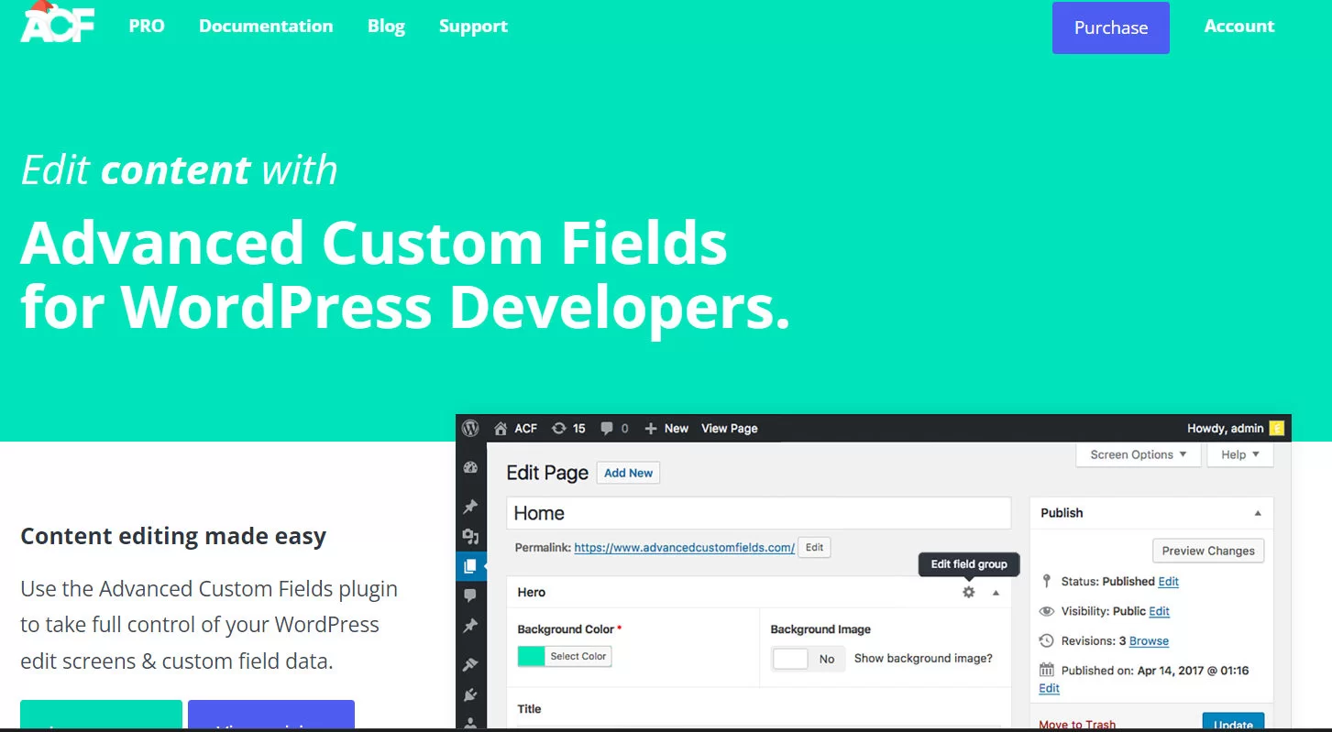Collapse the Hero field group arrow
This screenshot has width=1332, height=732.
pos(996,593)
